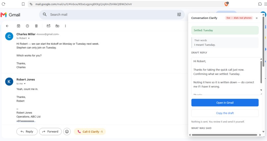Click the search magnifier icon
The height and width of the screenshot is (141, 267).
click(45, 15)
